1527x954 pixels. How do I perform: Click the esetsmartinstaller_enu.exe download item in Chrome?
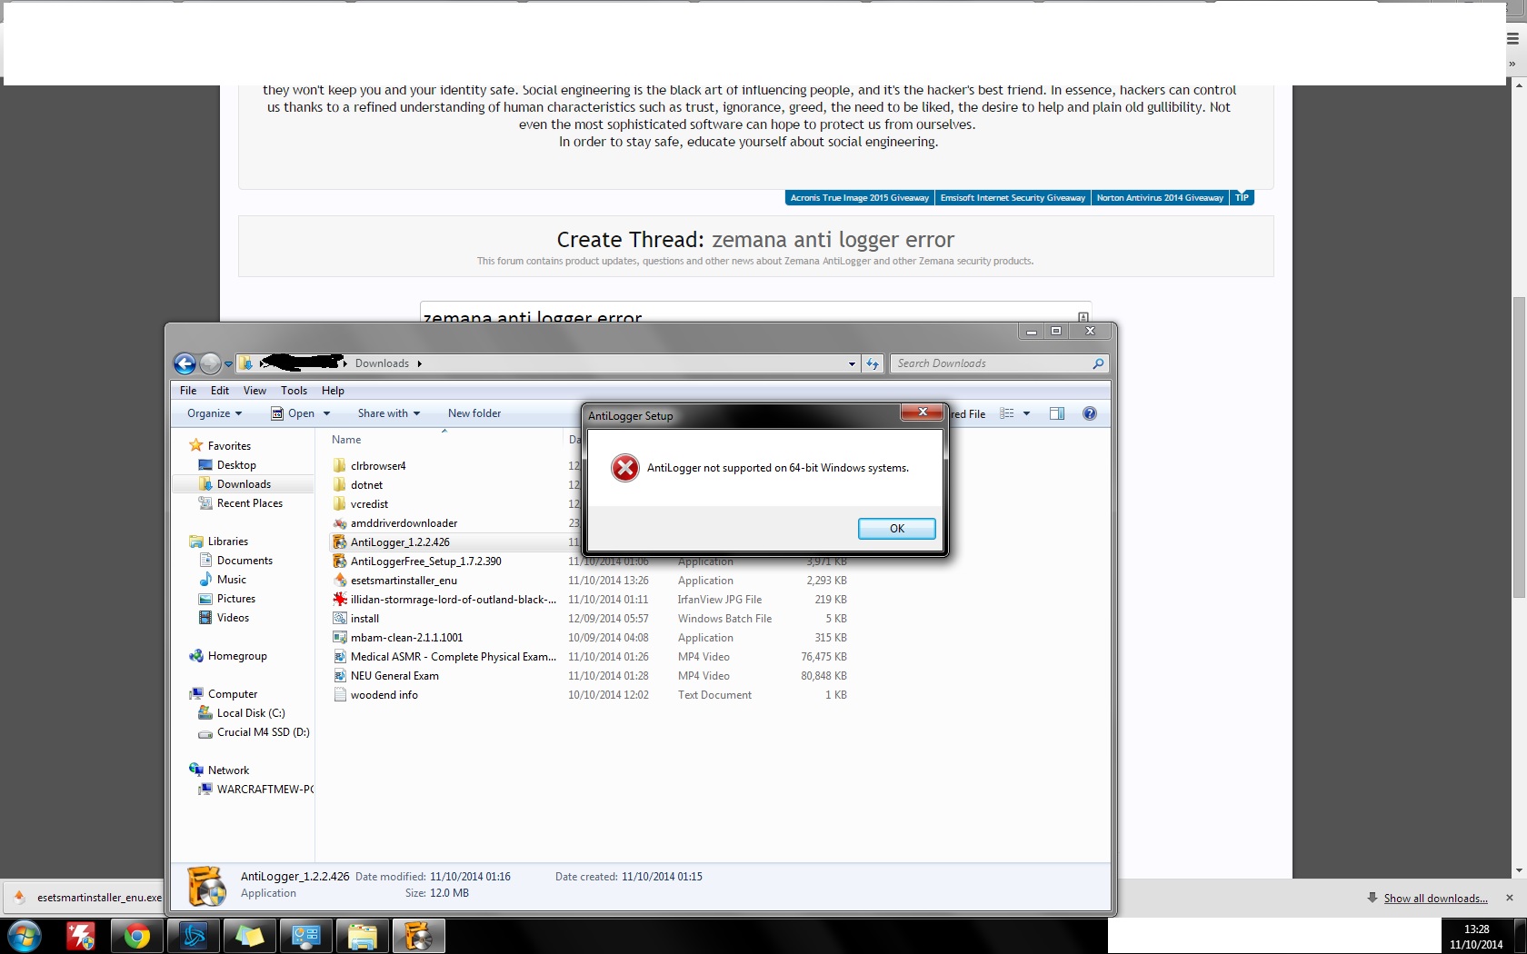[x=87, y=898]
